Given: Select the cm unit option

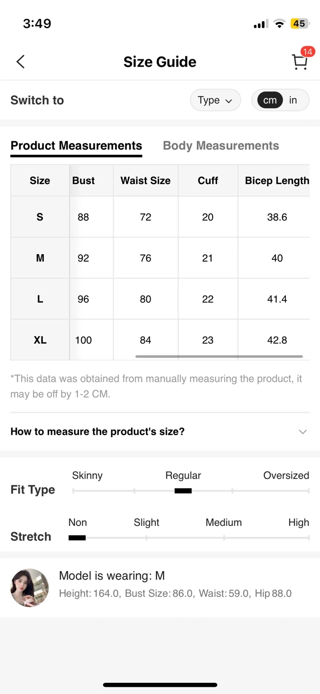Looking at the screenshot, I should [x=270, y=100].
